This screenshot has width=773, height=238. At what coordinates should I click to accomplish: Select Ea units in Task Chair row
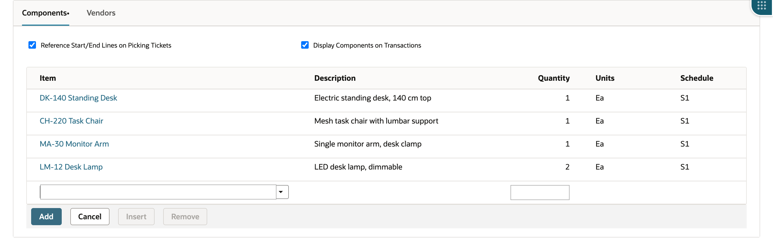(x=600, y=121)
